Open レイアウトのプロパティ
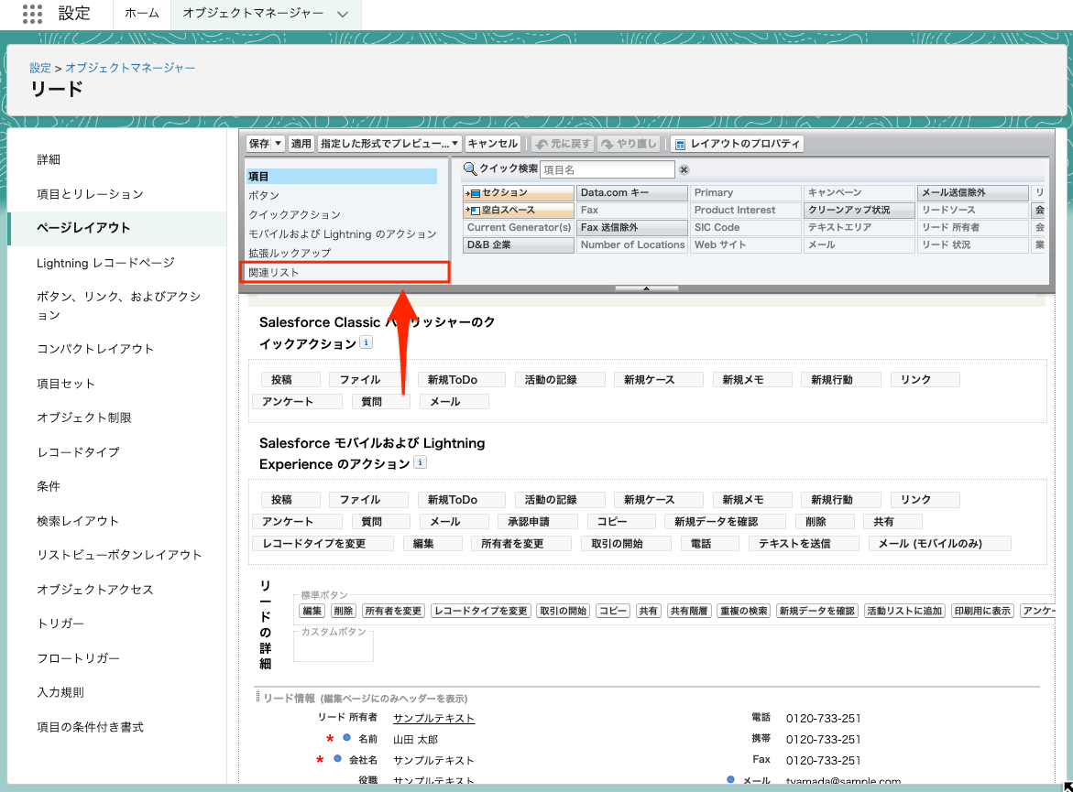Image resolution: width=1073 pixels, height=792 pixels. click(x=737, y=144)
